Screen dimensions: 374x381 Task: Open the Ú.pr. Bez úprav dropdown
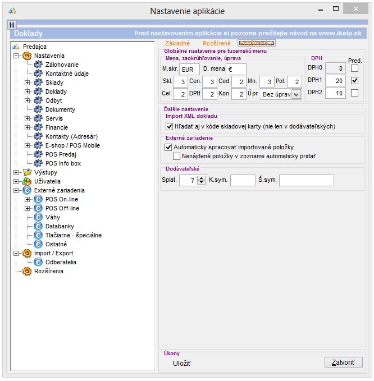(x=296, y=94)
